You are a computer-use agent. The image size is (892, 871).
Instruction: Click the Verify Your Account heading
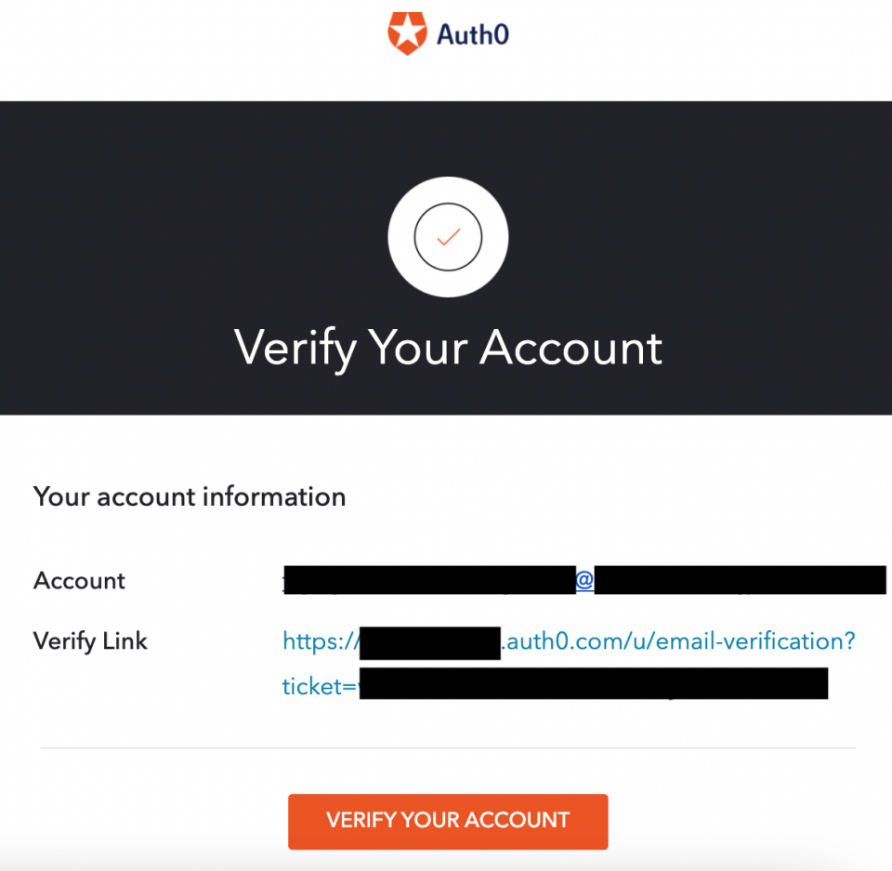(x=448, y=348)
